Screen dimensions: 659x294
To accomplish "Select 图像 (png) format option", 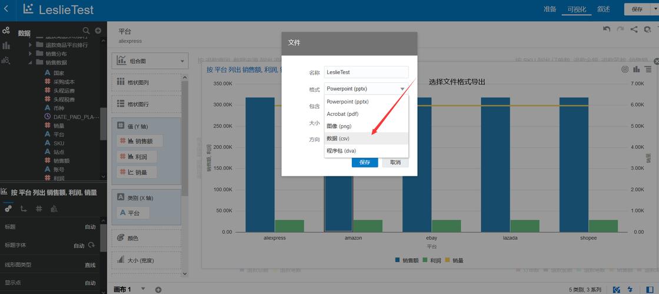I will 366,126.
